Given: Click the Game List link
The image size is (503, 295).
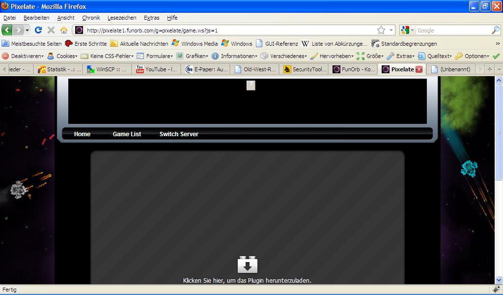Looking at the screenshot, I should 127,134.
